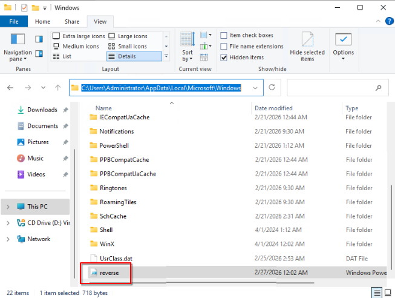Open the Sort by menu
Viewport: 395px width, 298px height.
188,47
